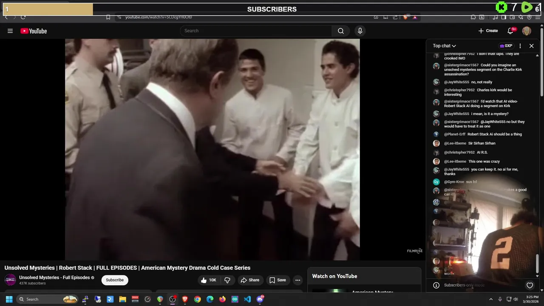Start voice search with the microphone

(360, 31)
